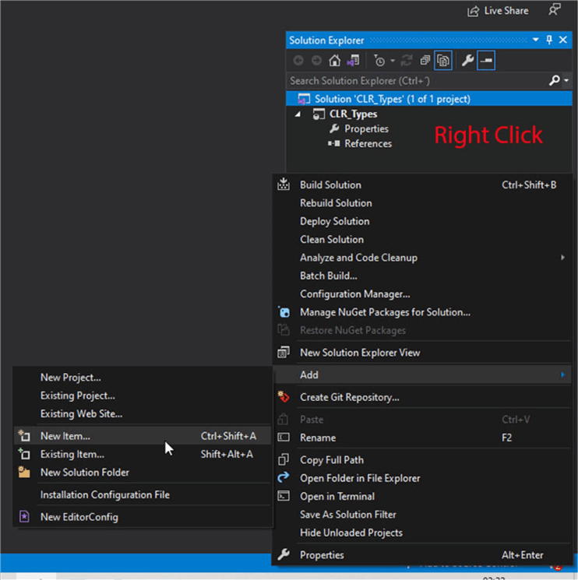Click the Collapse All icon
Viewport: 578px width, 580px height.
click(x=425, y=61)
